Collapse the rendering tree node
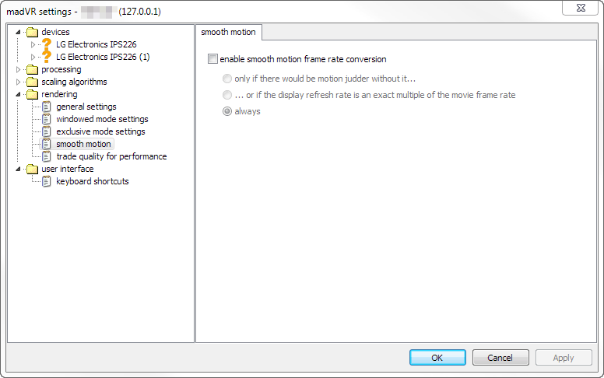The width and height of the screenshot is (604, 378). click(x=19, y=94)
